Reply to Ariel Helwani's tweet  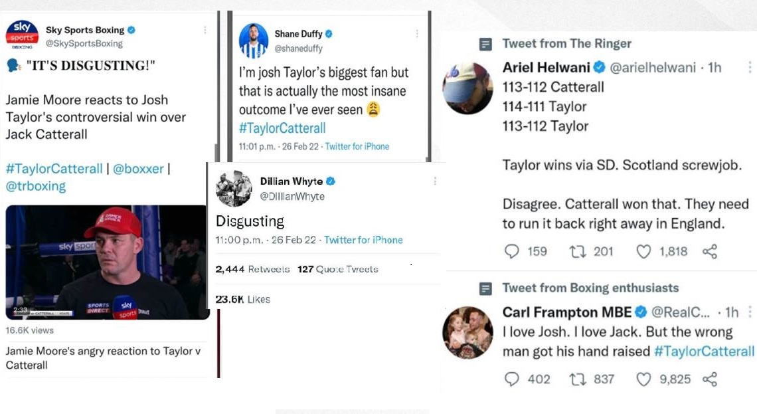[511, 251]
